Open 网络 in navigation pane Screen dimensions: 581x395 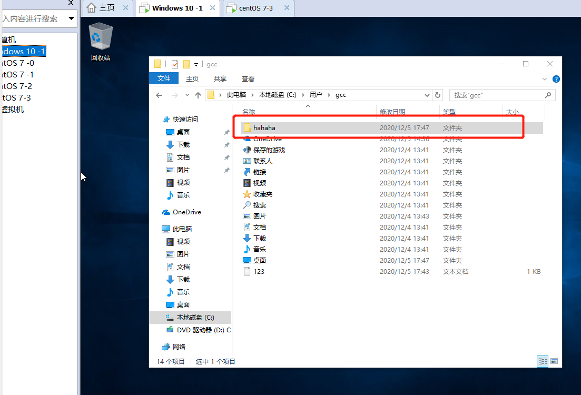(x=174, y=347)
